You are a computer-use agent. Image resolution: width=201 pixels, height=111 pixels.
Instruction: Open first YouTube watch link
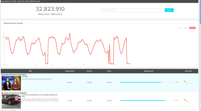click(x=15, y=75)
